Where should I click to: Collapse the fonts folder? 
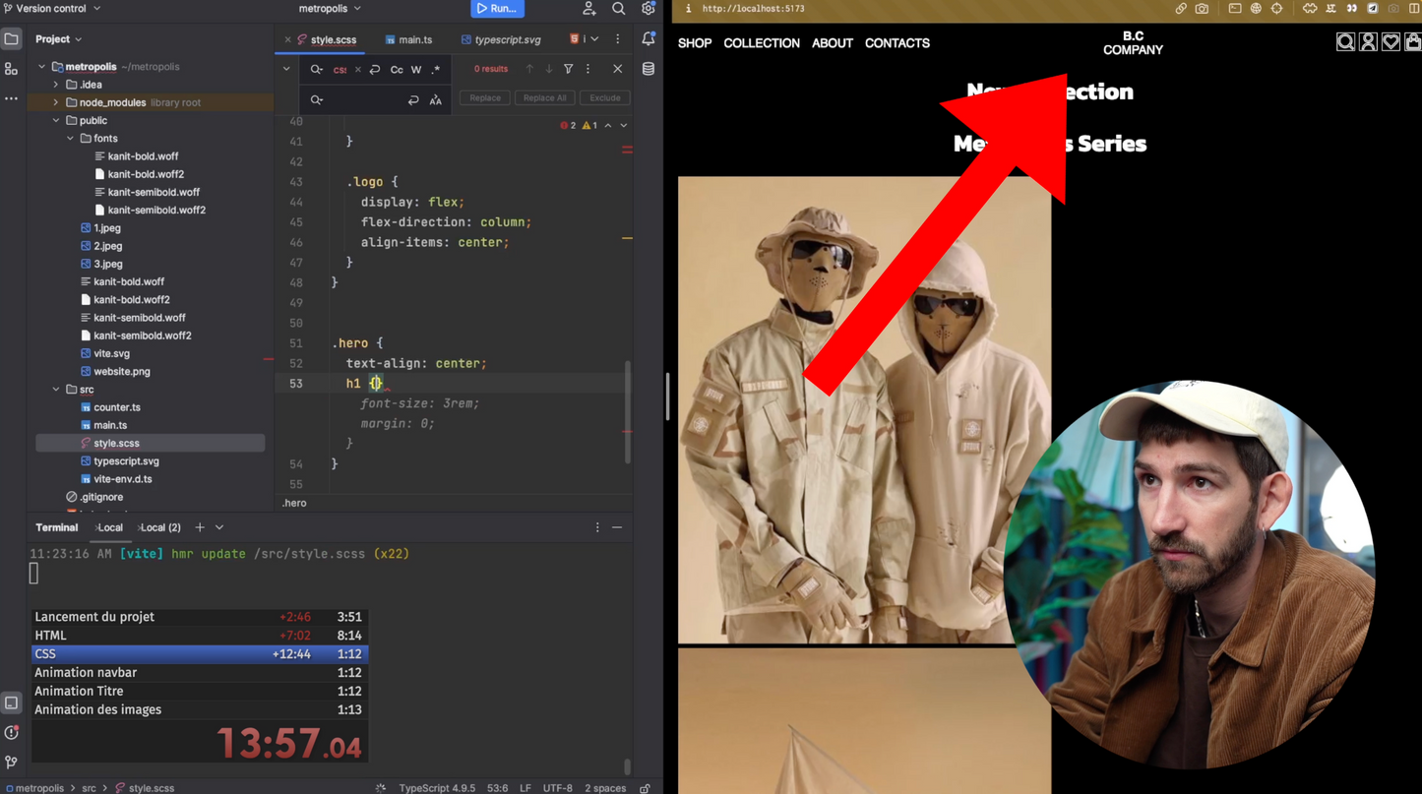coord(70,139)
